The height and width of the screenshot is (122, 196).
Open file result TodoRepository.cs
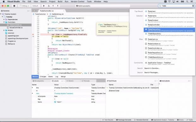tap(169, 53)
